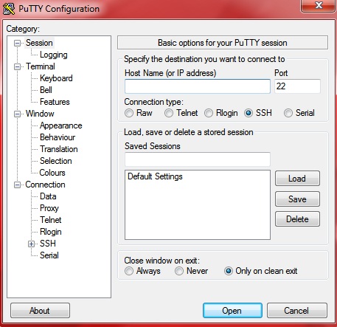Select Default Settings in session list

[x=155, y=176]
